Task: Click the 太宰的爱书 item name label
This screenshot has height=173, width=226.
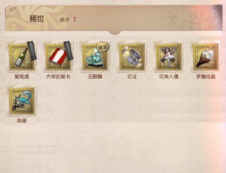Action: 58,77
